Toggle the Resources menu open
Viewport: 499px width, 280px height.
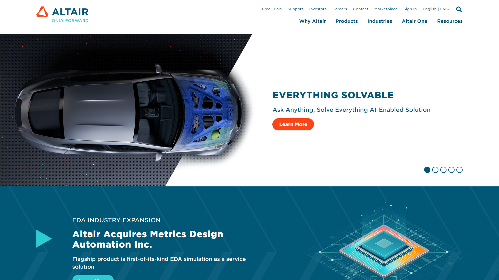pyautogui.click(x=450, y=21)
